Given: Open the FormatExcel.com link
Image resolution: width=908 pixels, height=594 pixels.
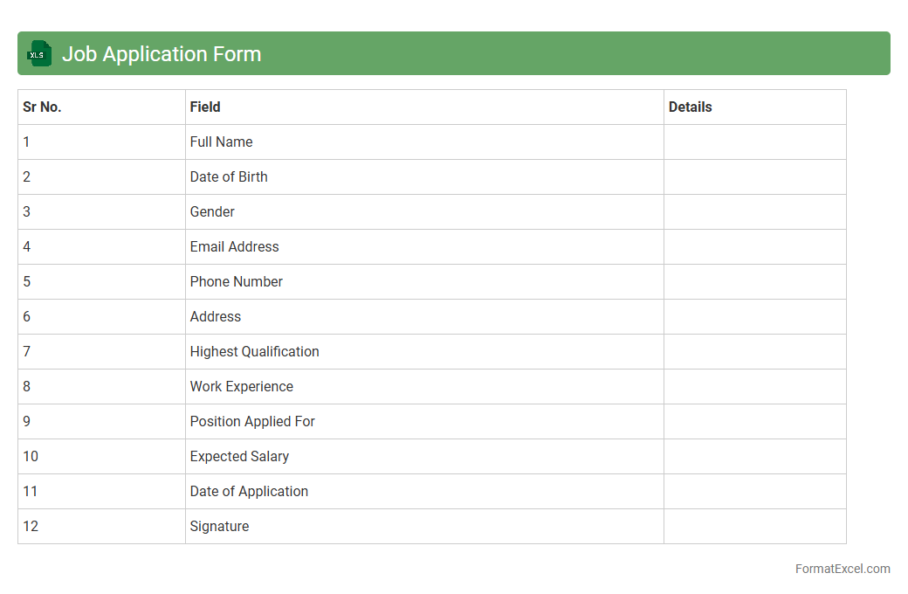Looking at the screenshot, I should coord(842,569).
